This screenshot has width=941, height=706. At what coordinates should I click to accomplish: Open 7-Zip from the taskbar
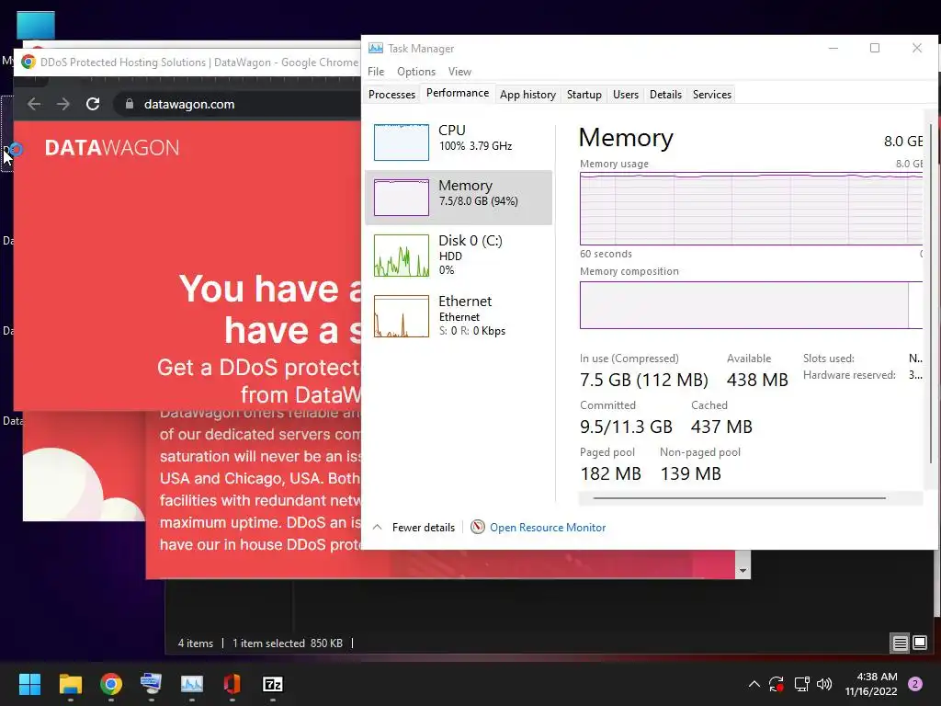(x=272, y=684)
